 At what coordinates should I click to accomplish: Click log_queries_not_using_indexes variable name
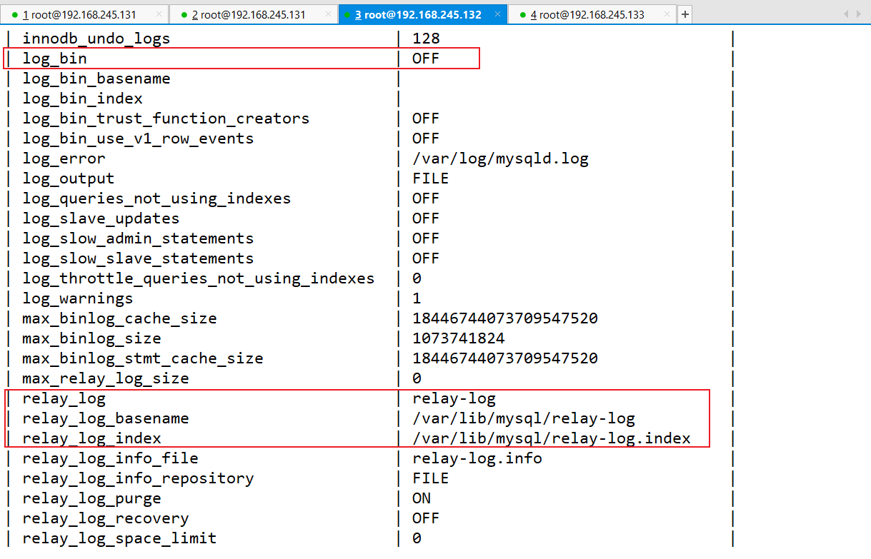(156, 198)
